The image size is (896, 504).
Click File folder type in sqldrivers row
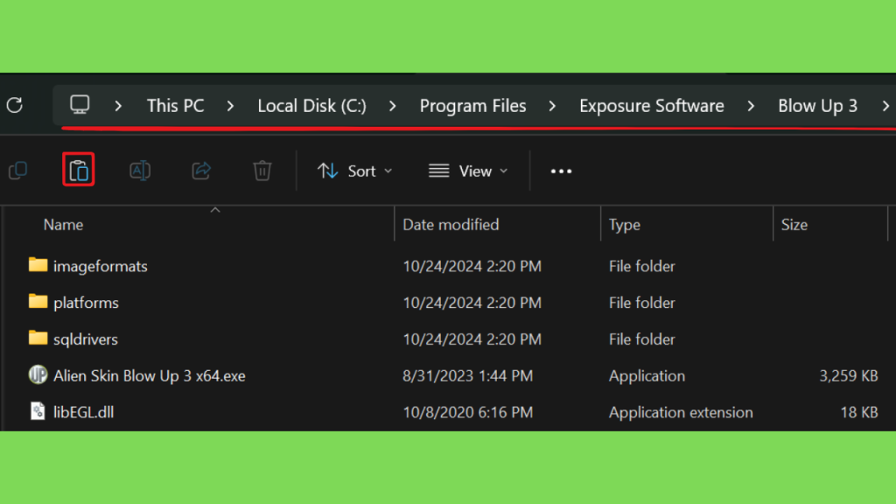coord(641,339)
